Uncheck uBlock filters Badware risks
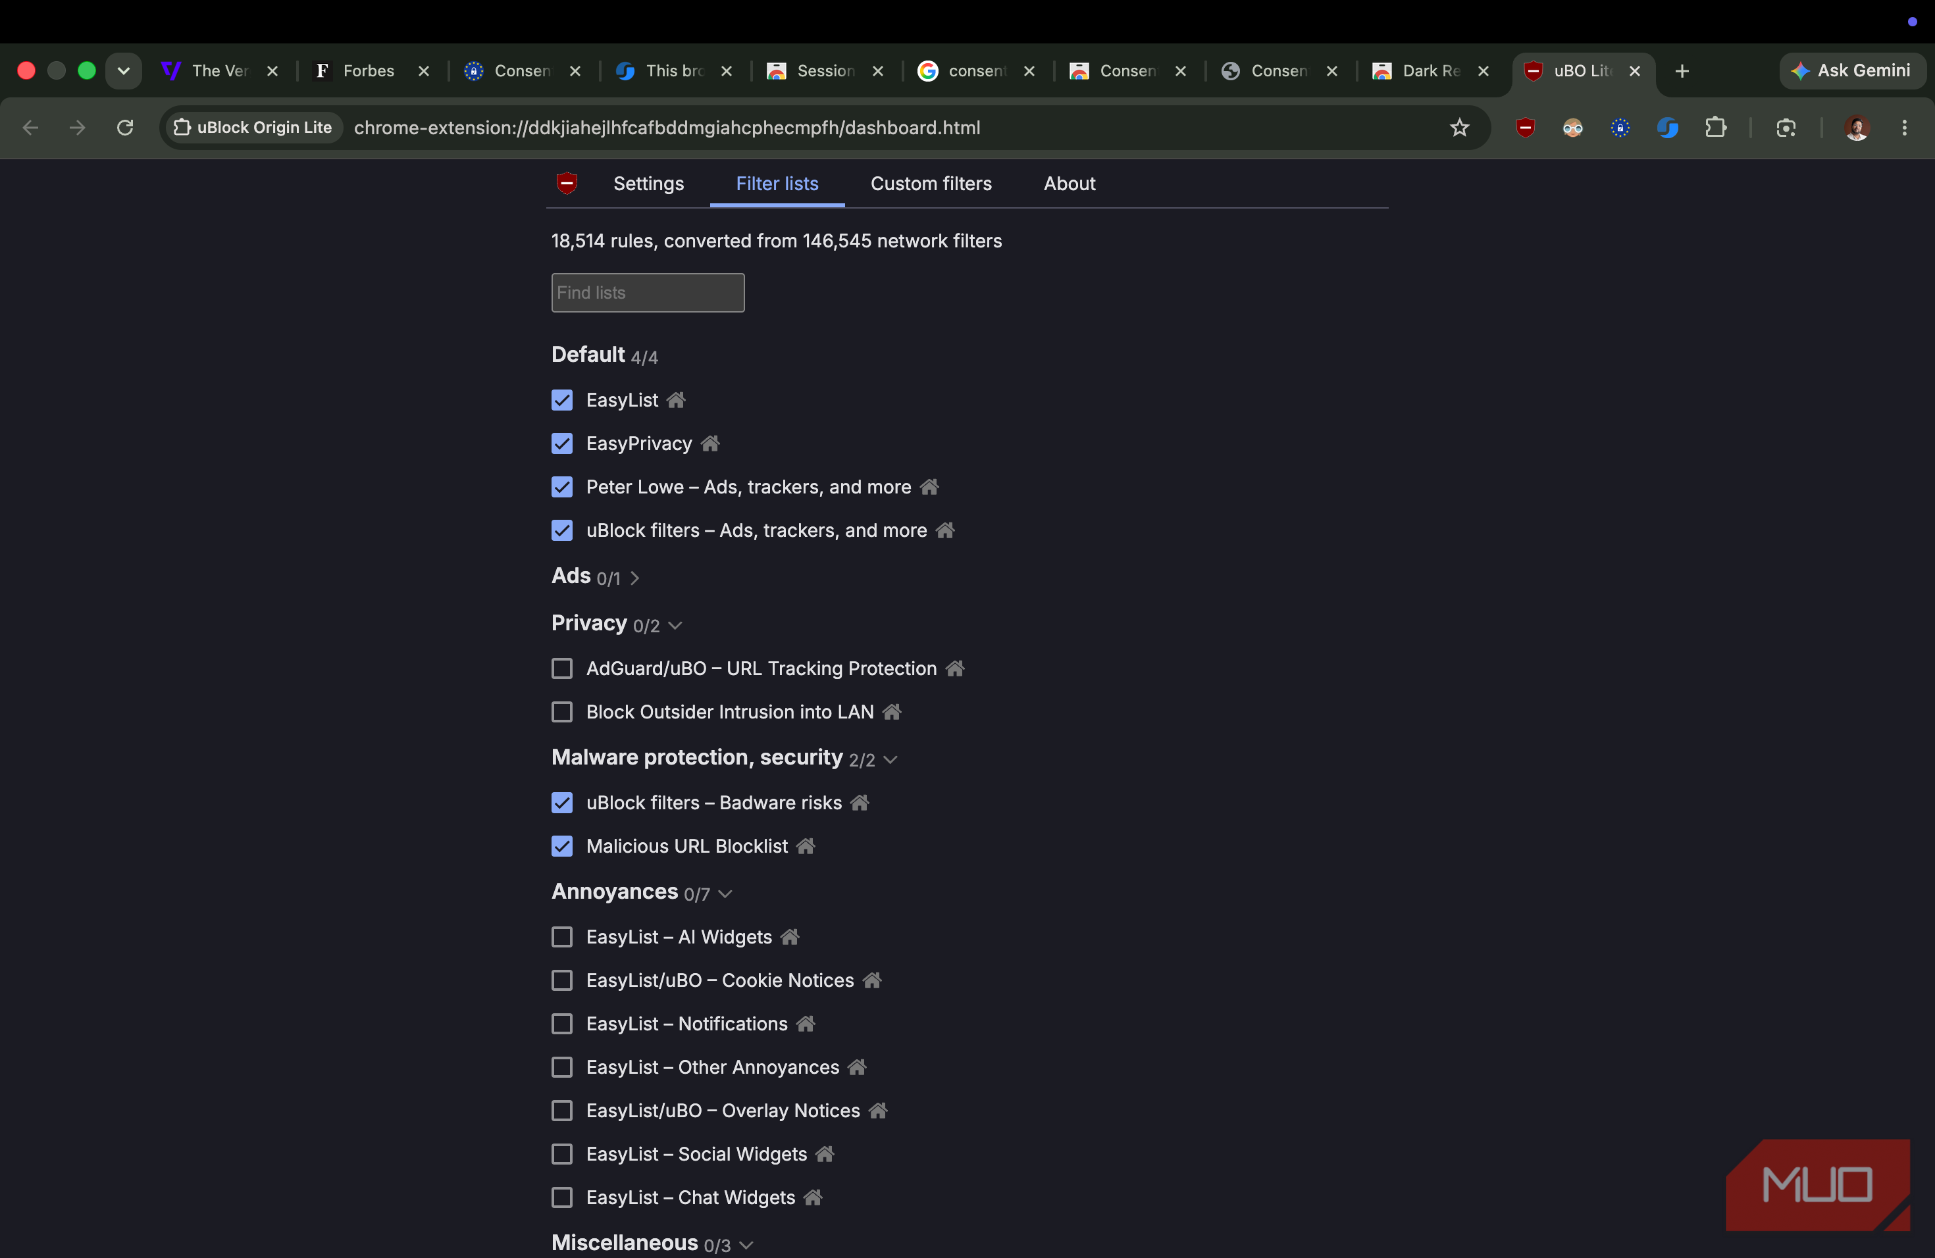Image resolution: width=1935 pixels, height=1258 pixels. click(x=562, y=802)
